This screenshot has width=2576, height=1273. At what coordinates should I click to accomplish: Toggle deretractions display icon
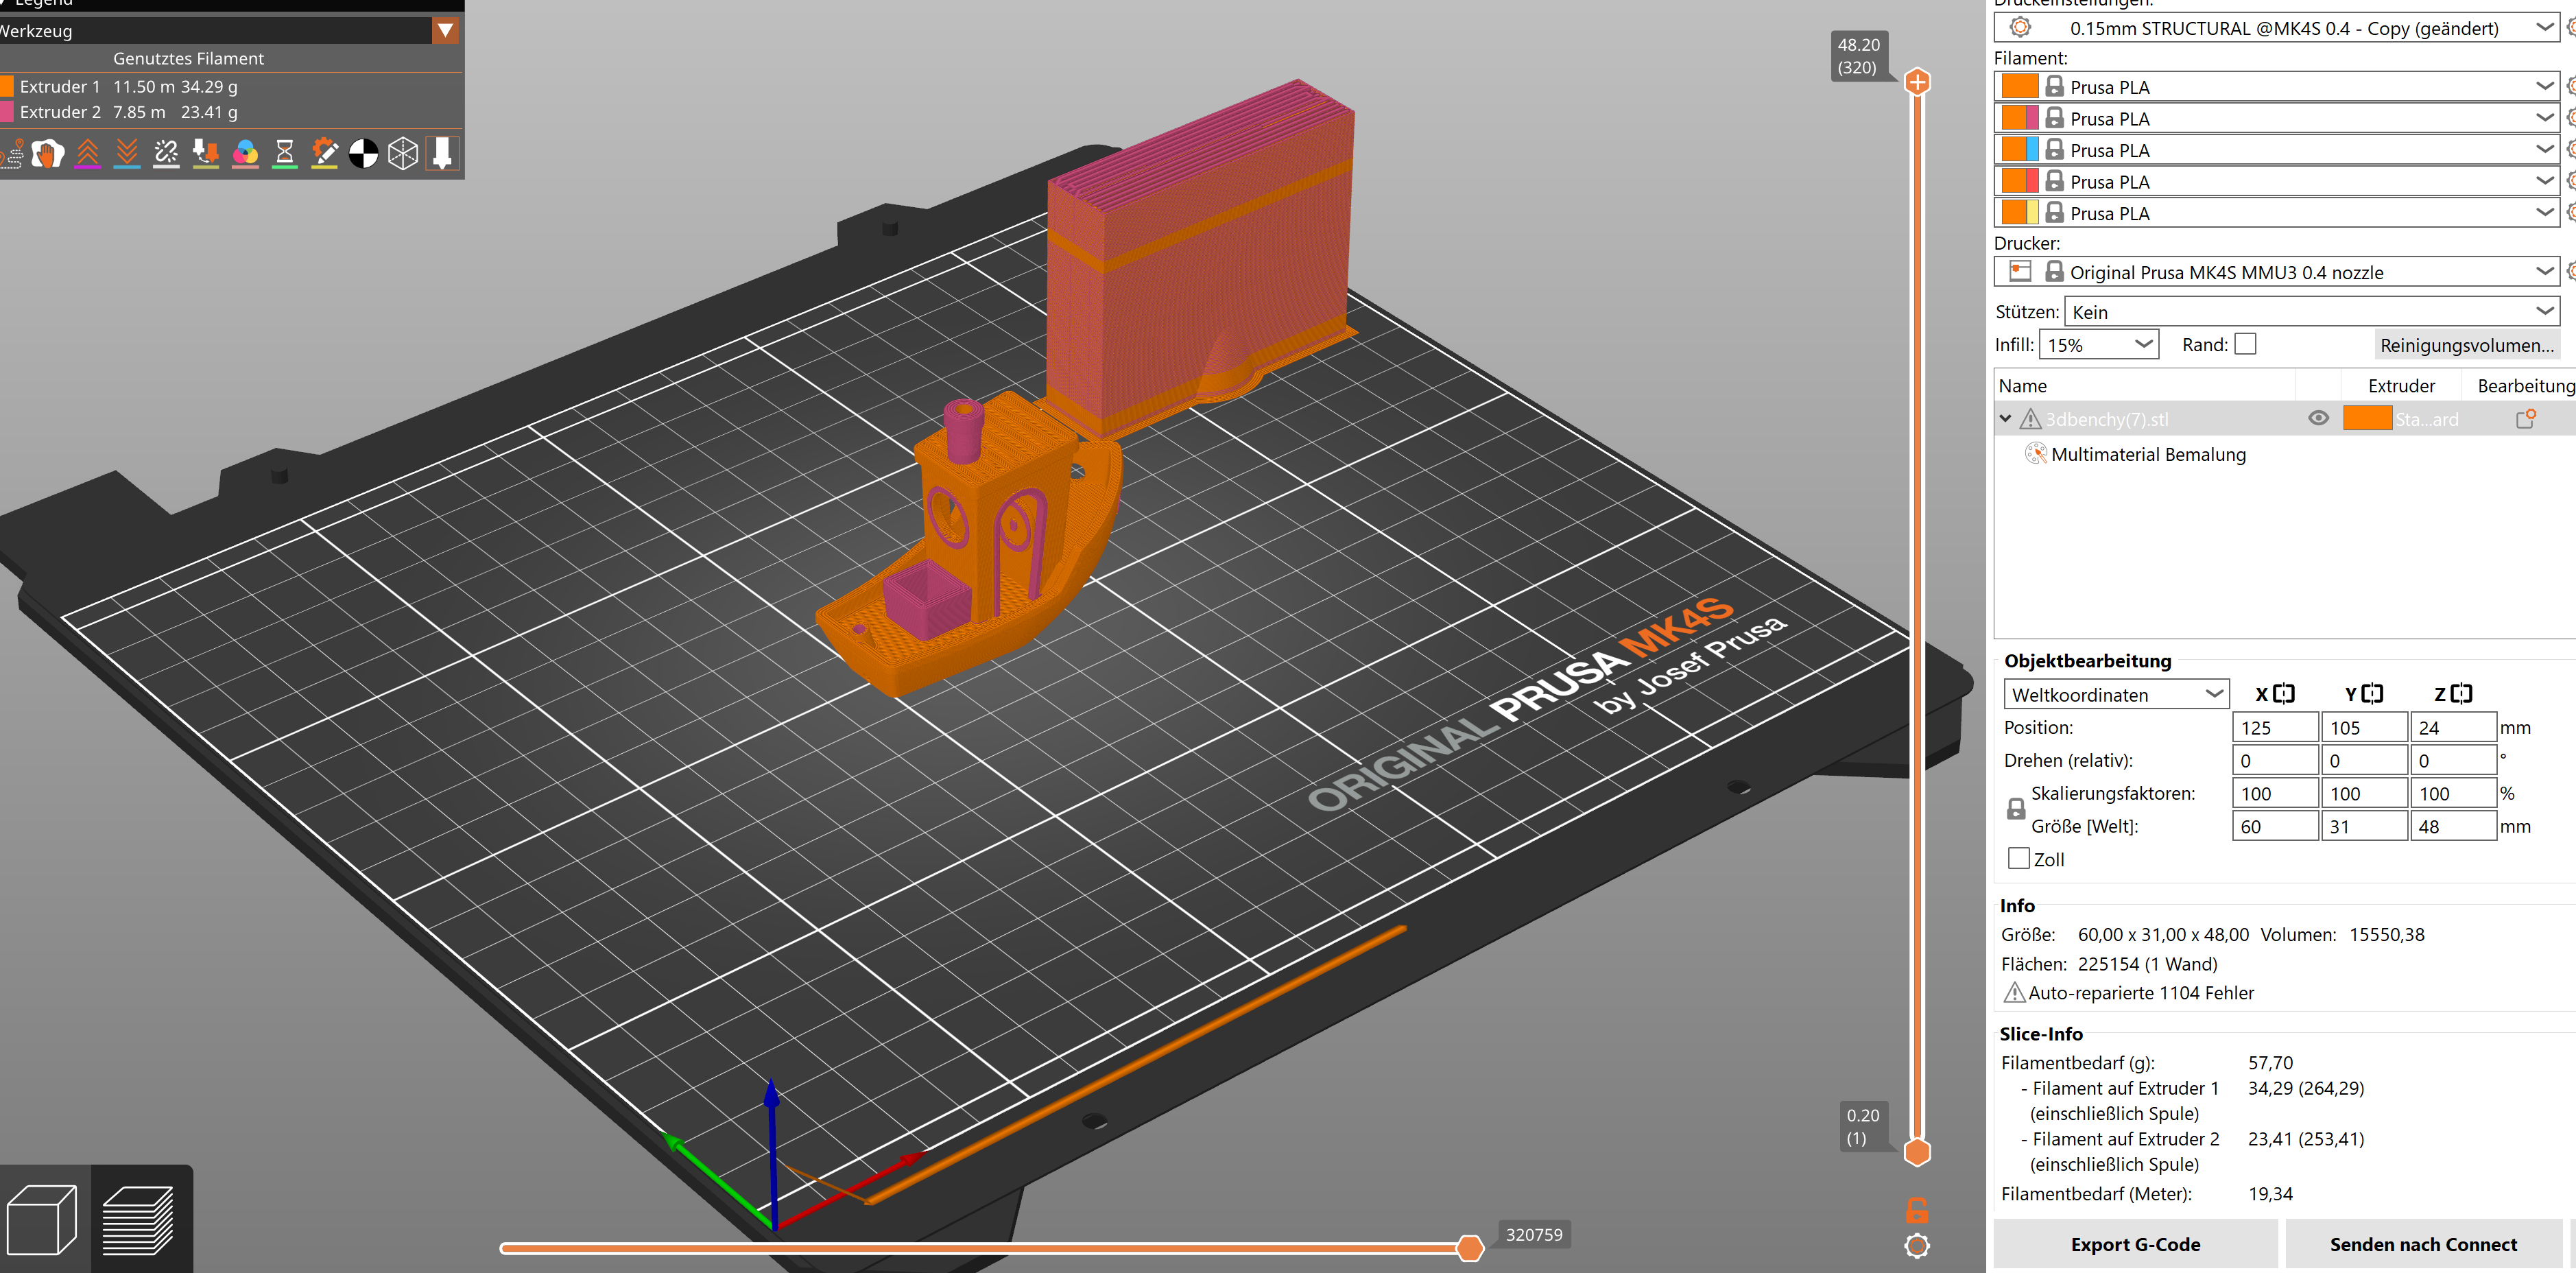(127, 154)
